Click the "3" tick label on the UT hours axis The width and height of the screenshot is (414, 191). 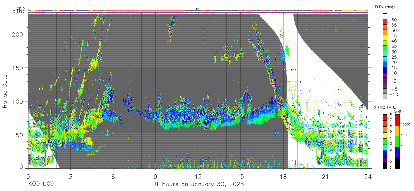coord(70,176)
